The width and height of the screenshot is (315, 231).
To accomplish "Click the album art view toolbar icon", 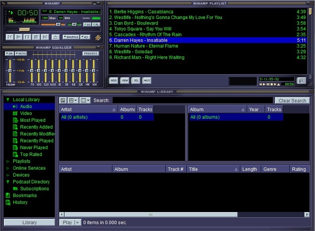I will (63, 100).
